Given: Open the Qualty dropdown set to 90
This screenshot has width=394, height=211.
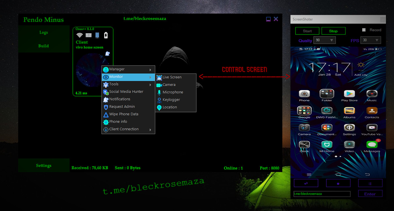Looking at the screenshot, I should pos(324,40).
